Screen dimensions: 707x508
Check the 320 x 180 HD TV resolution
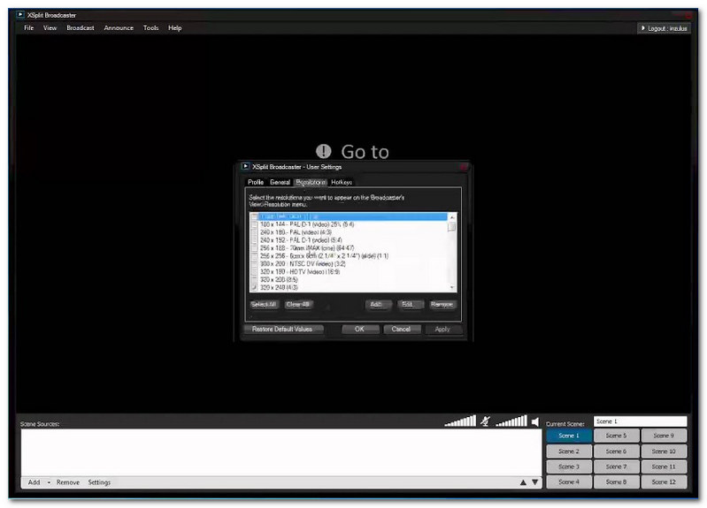click(254, 271)
